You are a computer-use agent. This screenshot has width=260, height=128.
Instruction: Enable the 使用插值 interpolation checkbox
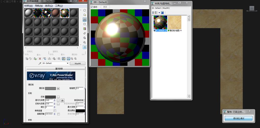click(x=55, y=111)
